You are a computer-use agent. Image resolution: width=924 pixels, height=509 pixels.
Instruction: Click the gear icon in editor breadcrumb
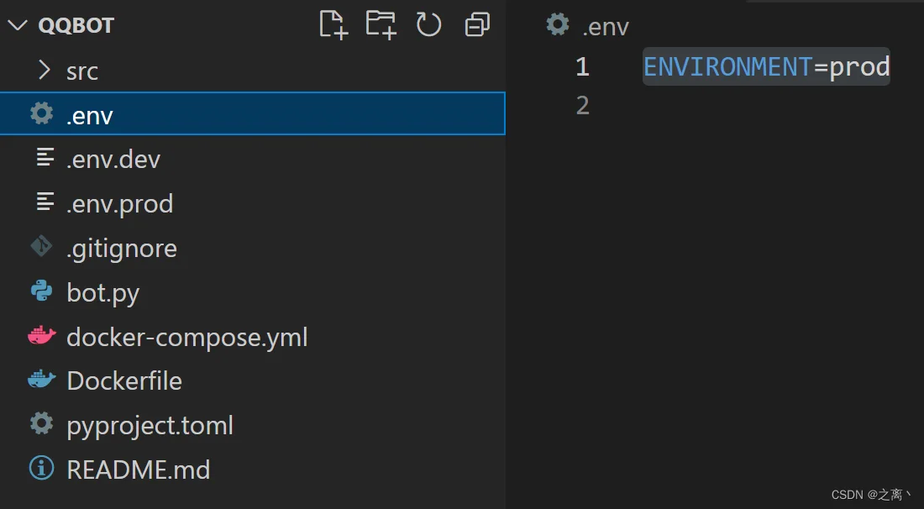tap(558, 24)
